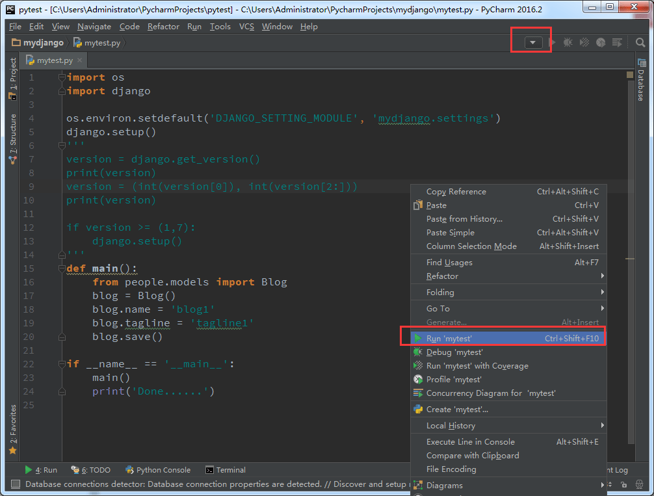Open the 6: TODO tool window
Screen dimensions: 654x496
tap(90, 470)
